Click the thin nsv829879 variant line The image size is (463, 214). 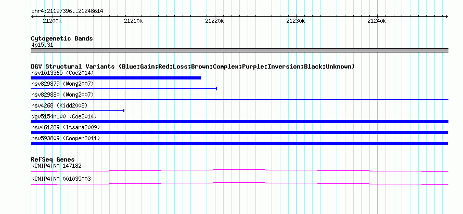[x=124, y=89]
